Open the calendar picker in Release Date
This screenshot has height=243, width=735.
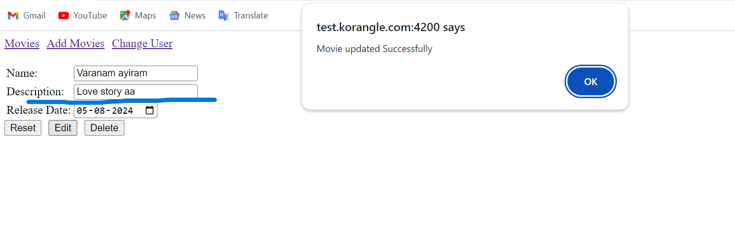pyautogui.click(x=150, y=110)
